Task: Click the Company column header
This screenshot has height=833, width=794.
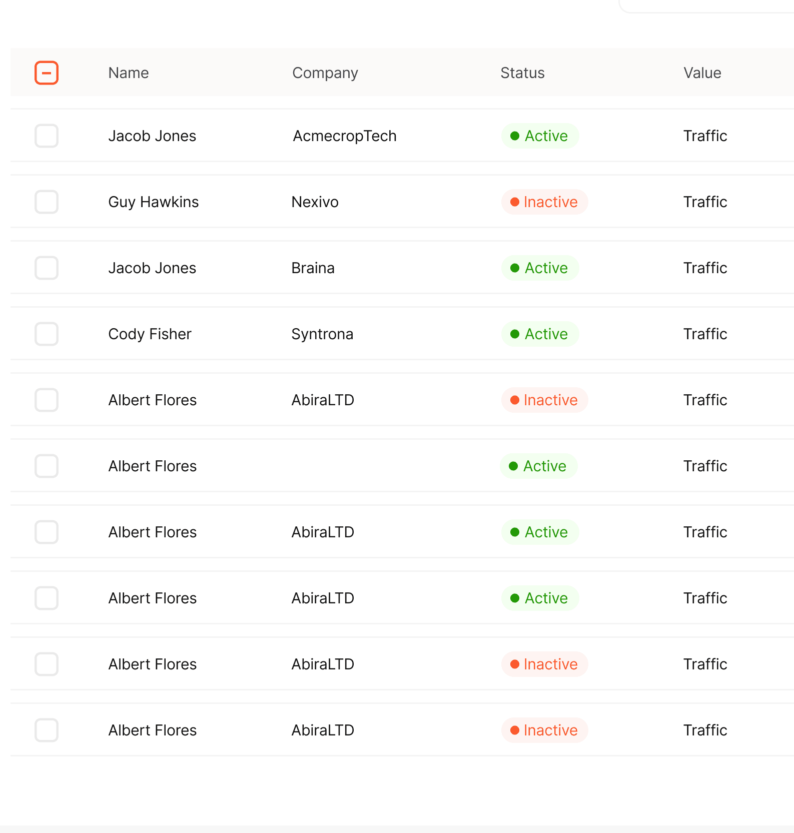Action: coord(325,73)
